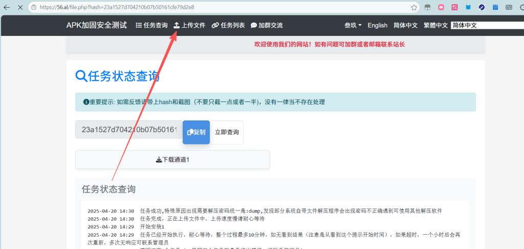The image size is (524, 249).
Task: Click the blue 复制 copy button
Action: [196, 132]
